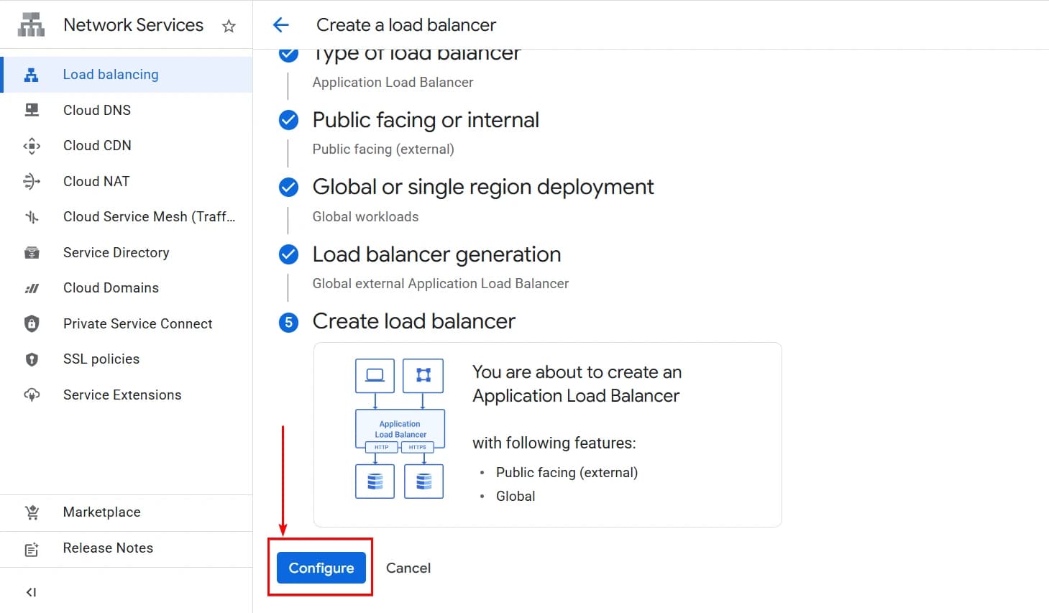This screenshot has height=613, width=1049.
Task: Click the Cloud CDN icon
Action: coord(32,146)
